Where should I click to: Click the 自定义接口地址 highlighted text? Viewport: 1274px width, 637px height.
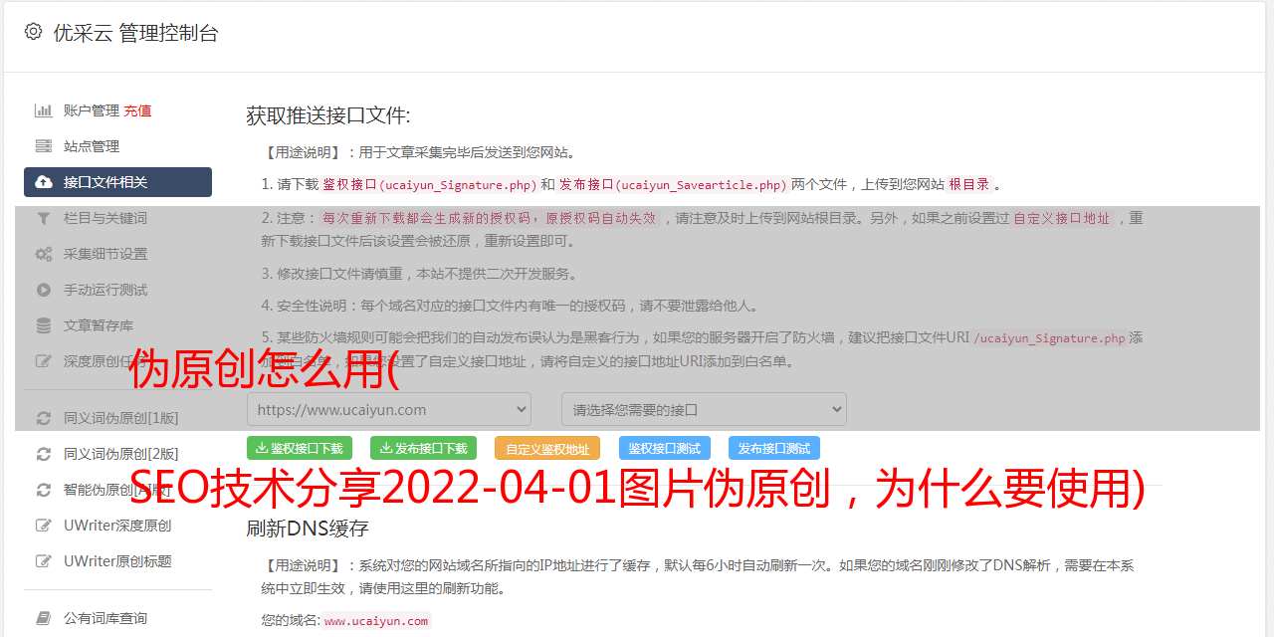coord(1062,218)
